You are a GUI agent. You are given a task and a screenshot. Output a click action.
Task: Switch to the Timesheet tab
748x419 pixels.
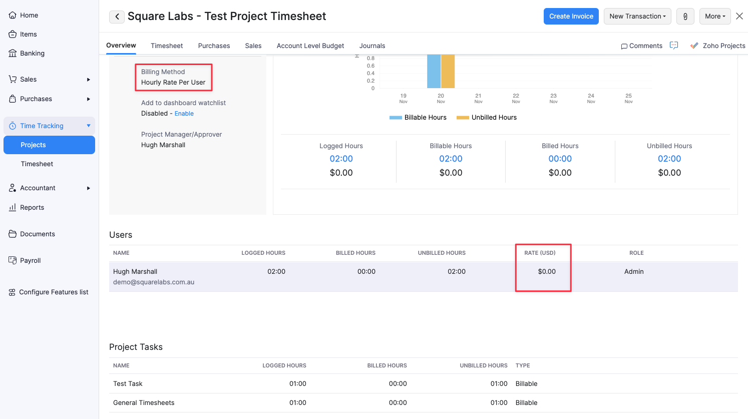(167, 46)
